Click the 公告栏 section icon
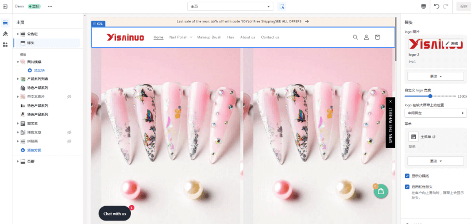This screenshot has width=471, height=224. click(x=23, y=34)
